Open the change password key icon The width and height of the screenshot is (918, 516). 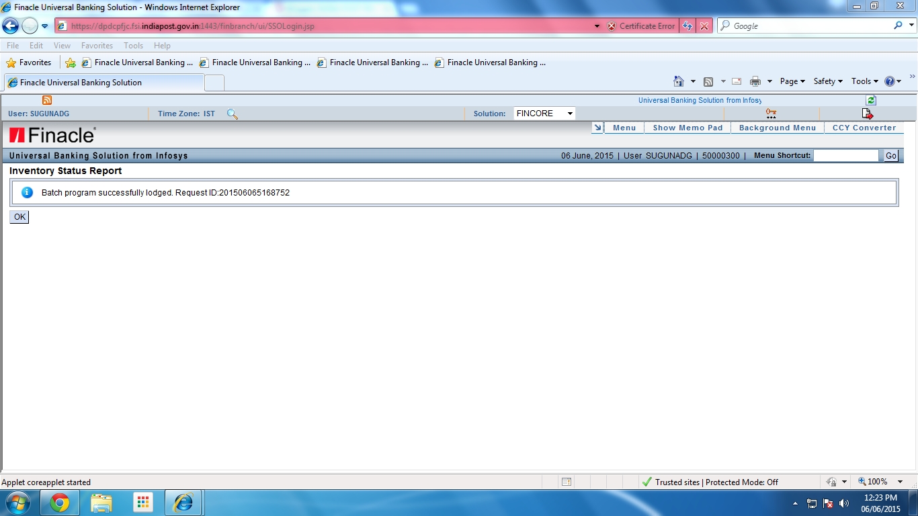tap(770, 113)
